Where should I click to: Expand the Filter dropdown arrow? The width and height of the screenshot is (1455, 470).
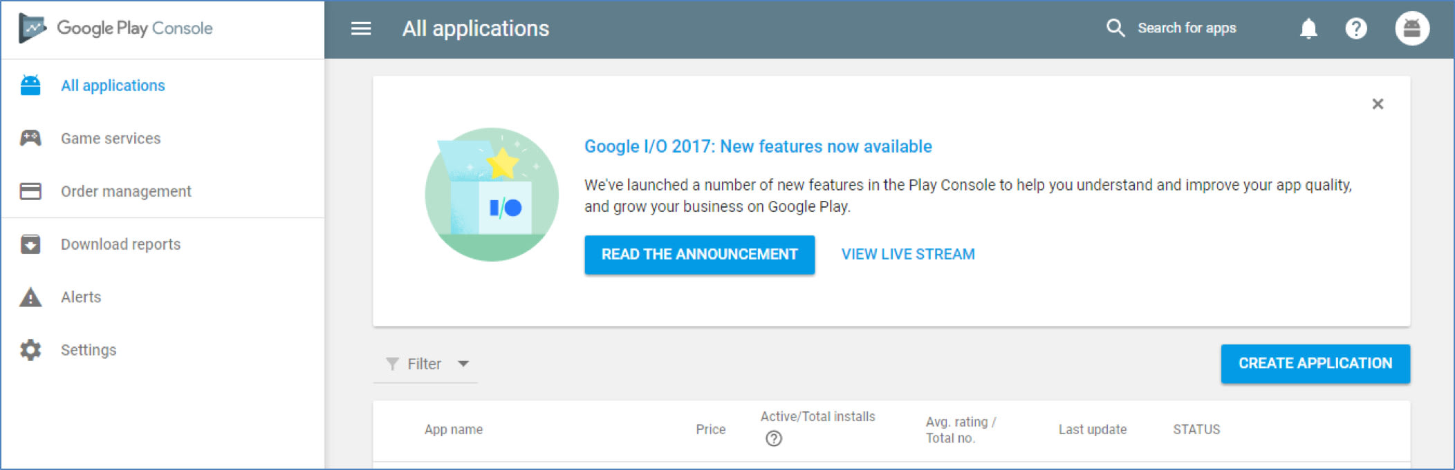[463, 364]
